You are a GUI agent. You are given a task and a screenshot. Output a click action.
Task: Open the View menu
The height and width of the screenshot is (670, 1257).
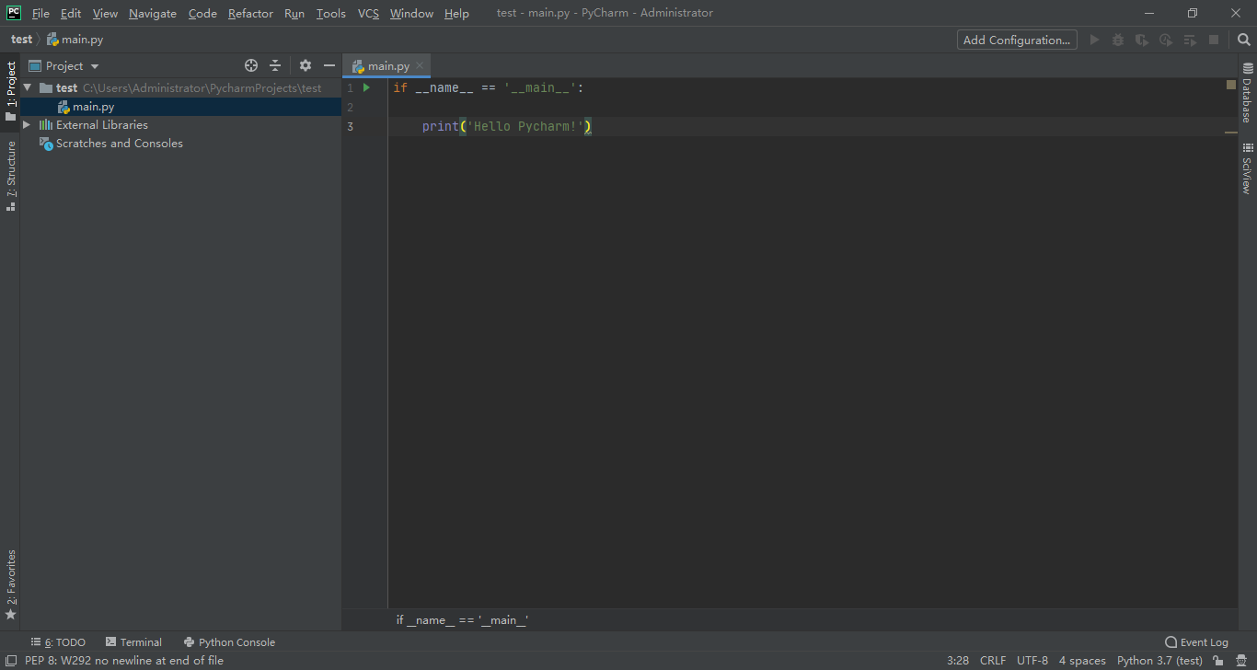105,13
